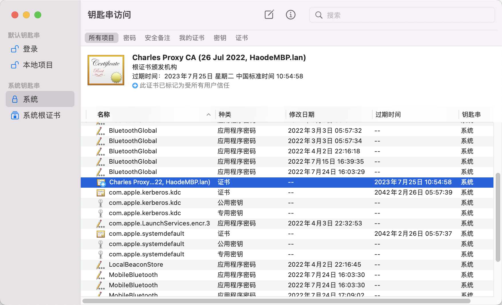The image size is (502, 305).
Task: Select the Charles Proxy...22, HaodeMBP.lan) row
Action: (287, 182)
